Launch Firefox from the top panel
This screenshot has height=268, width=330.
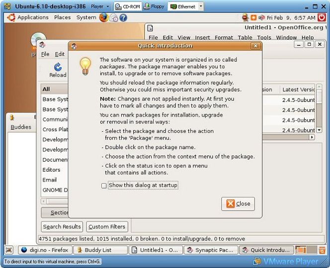[x=104, y=18]
